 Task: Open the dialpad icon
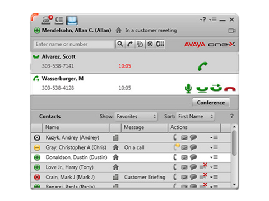tap(160, 44)
